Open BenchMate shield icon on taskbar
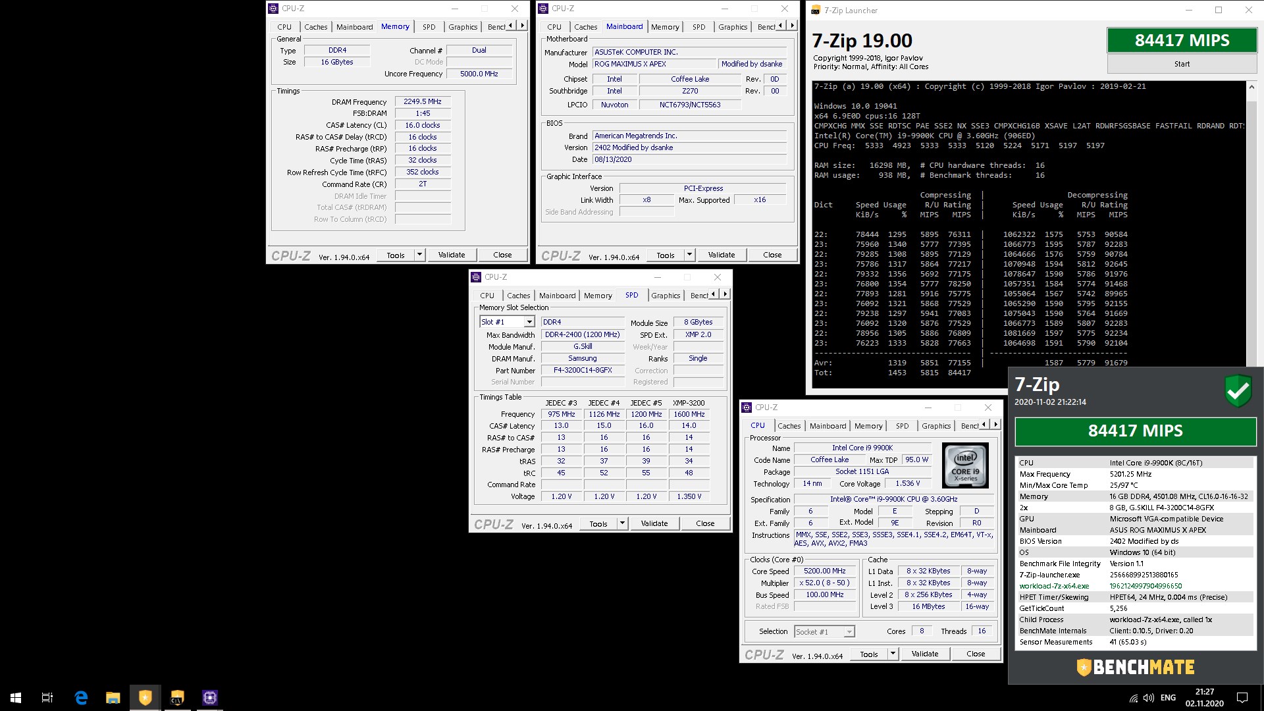 click(145, 697)
